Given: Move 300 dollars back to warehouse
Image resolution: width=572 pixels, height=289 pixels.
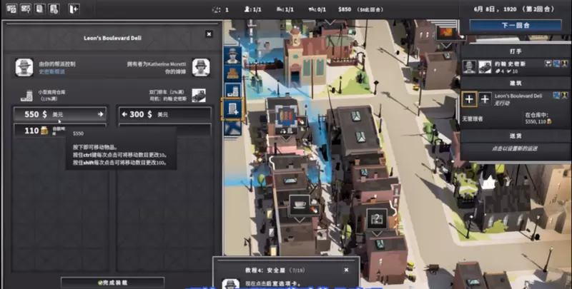Looking at the screenshot, I should pyautogui.click(x=164, y=113).
